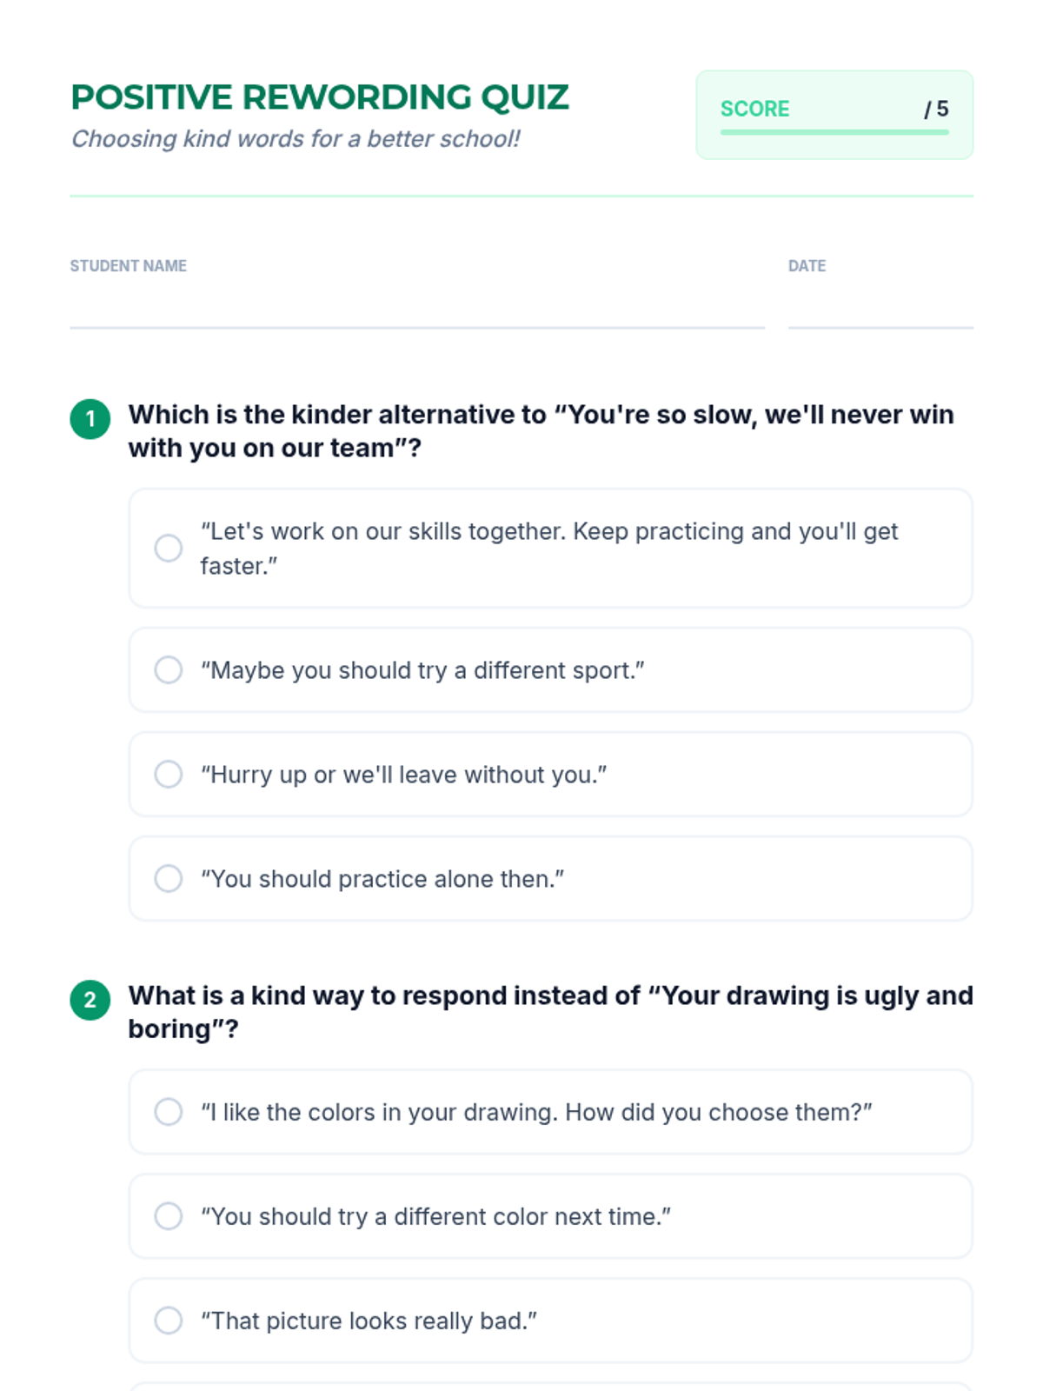The height and width of the screenshot is (1391, 1043).
Task: Select "You should try a different color" radio
Action: click(x=169, y=1216)
